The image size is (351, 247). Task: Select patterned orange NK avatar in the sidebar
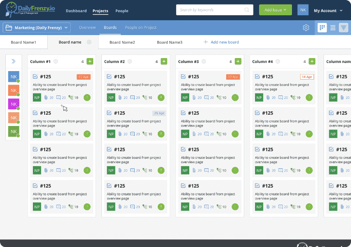14,118
